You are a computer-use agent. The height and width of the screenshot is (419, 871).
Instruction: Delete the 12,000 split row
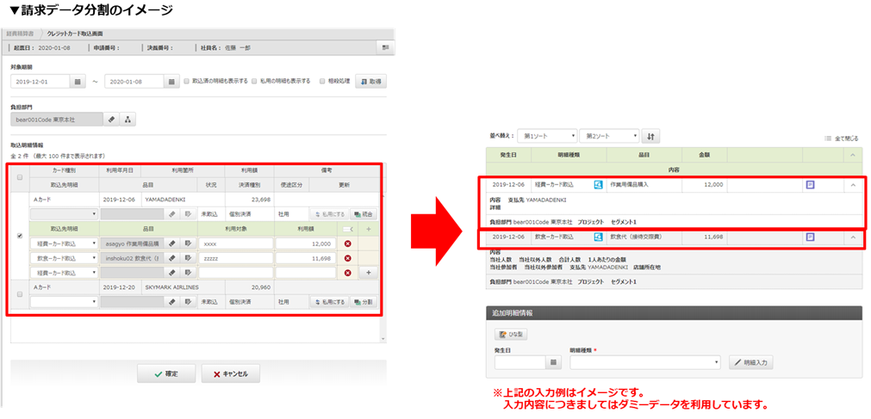tap(347, 243)
